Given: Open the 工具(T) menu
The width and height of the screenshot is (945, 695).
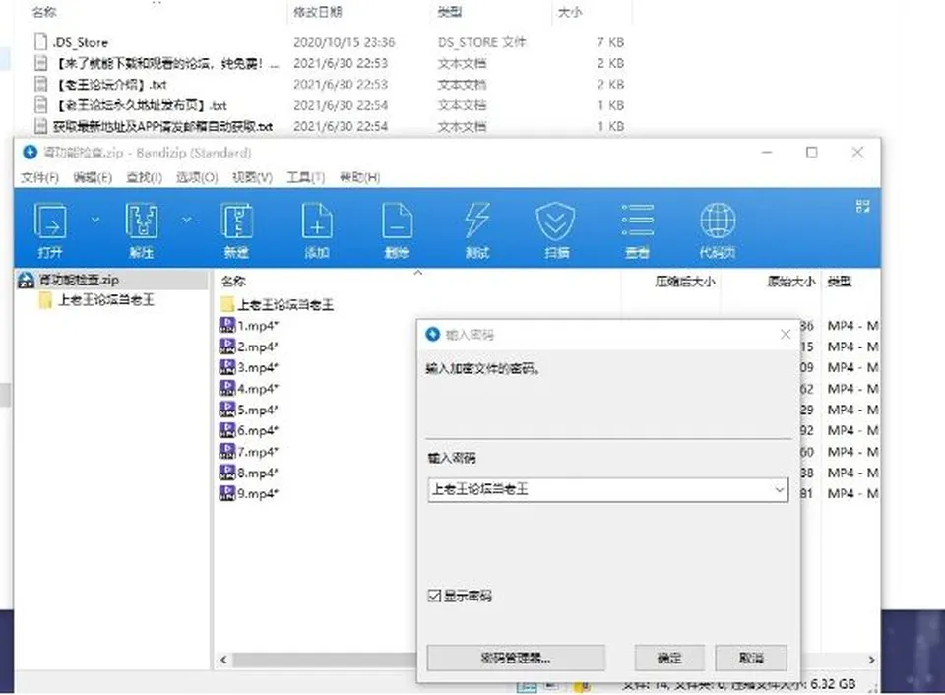Looking at the screenshot, I should tap(305, 177).
